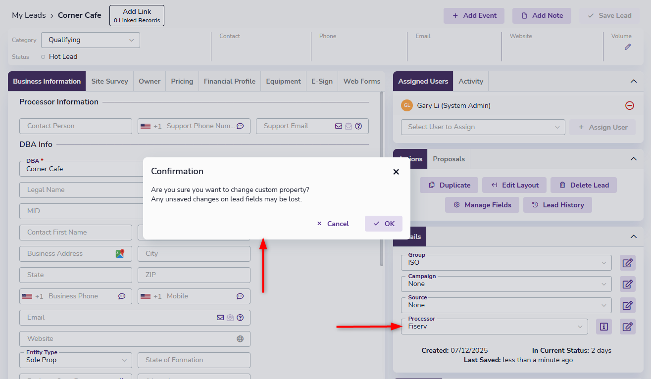This screenshot has height=379, width=651.
Task: Expand the Select User to Assign dropdown
Action: (483, 127)
